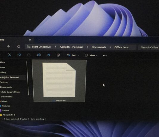Open the See more three-dots menu

pyautogui.click(x=105, y=55)
